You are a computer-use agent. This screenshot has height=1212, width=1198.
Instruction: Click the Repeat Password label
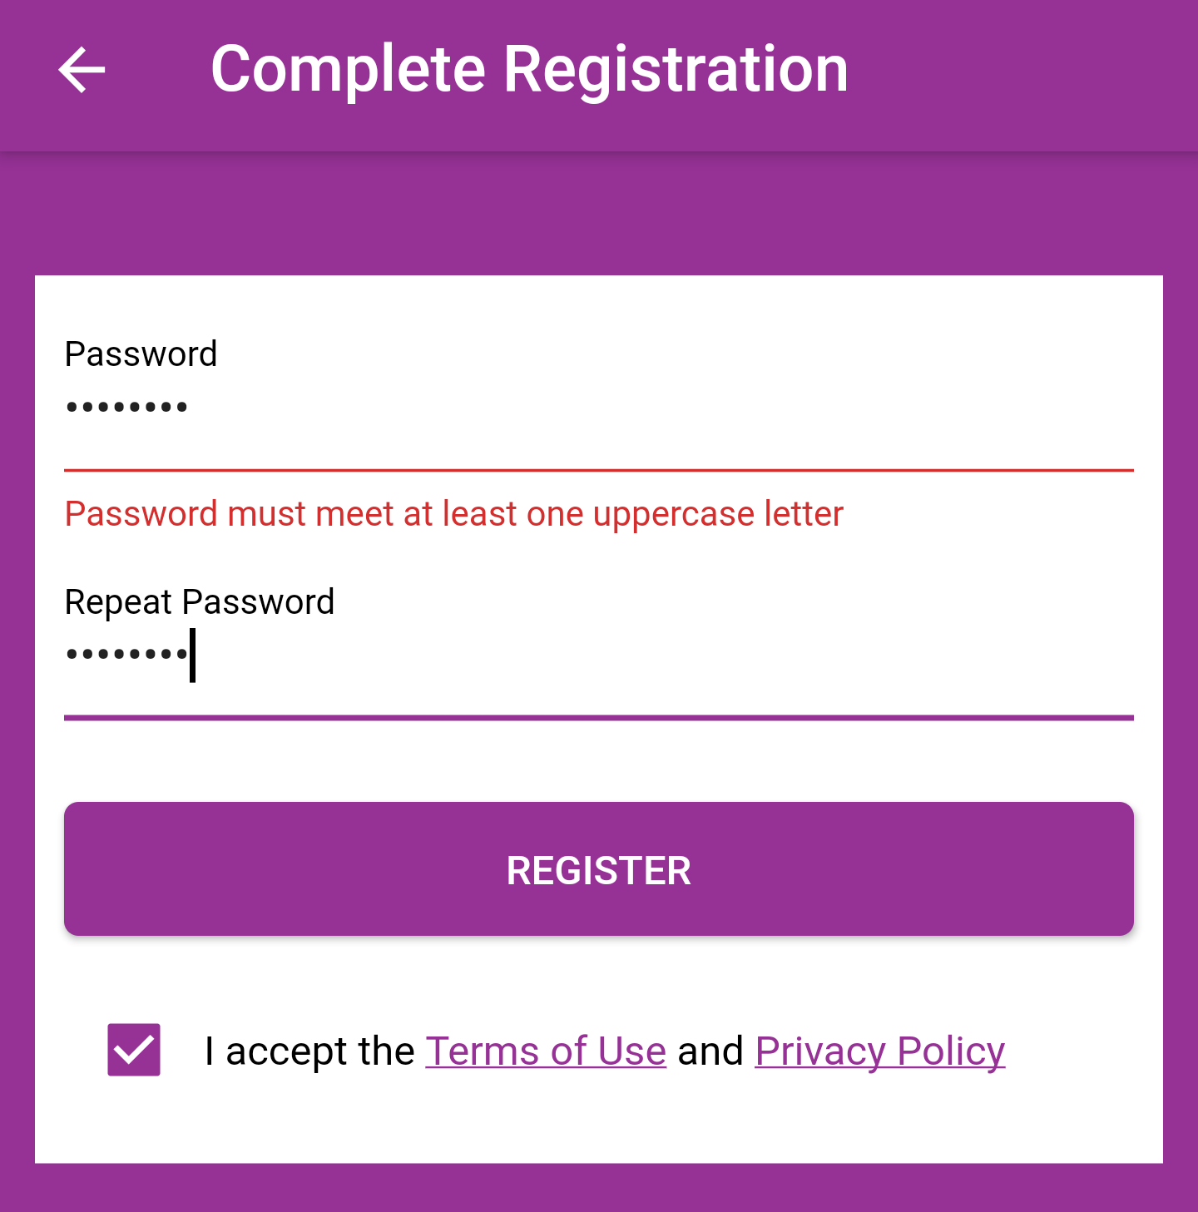pyautogui.click(x=199, y=602)
